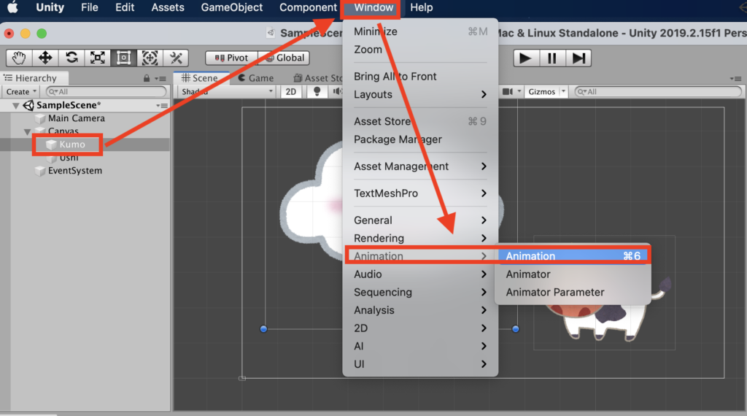Expand the General submenu
This screenshot has height=416, width=747.
coord(420,220)
